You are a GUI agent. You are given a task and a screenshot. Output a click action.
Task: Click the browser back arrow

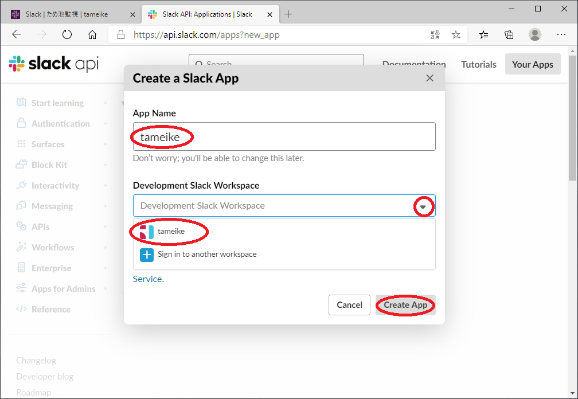coord(17,35)
